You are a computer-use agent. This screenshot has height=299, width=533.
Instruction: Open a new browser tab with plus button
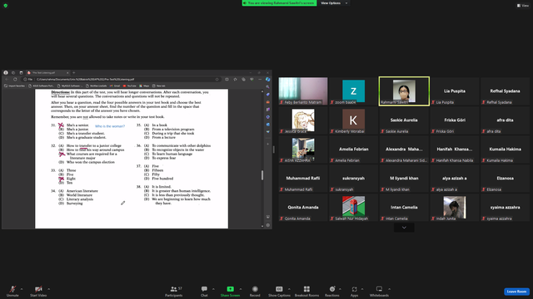pos(74,72)
